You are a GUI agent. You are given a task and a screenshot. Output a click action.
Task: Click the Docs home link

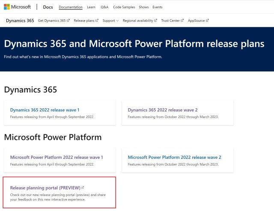coord(48,7)
